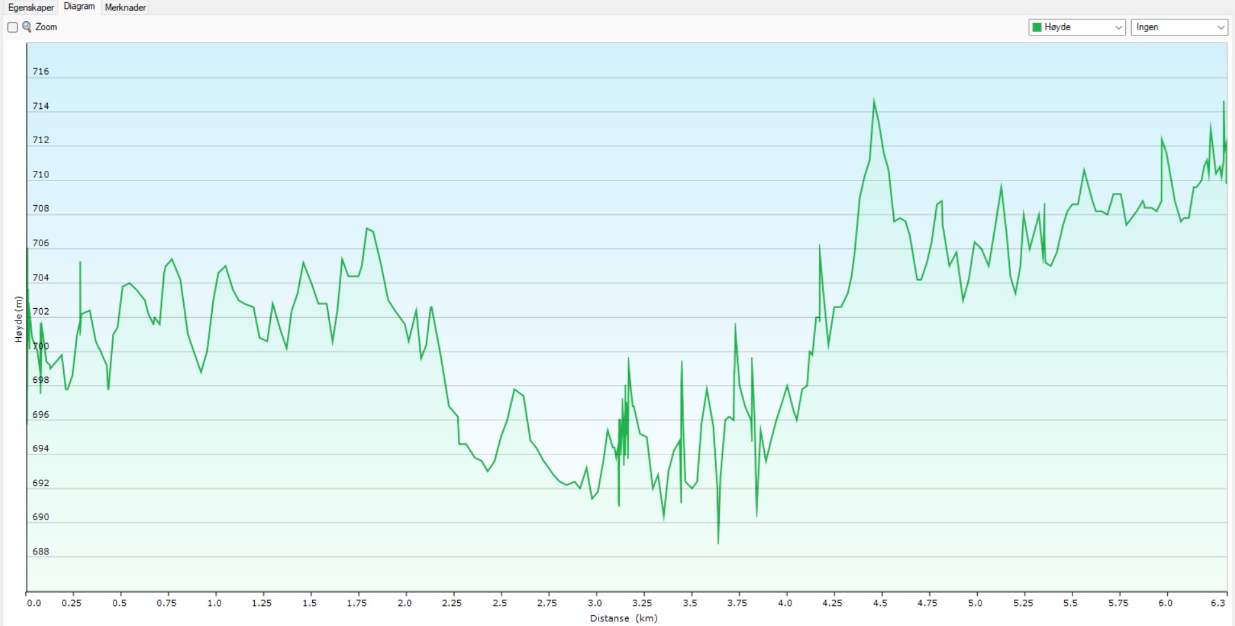Click the 688 label on the height axis

(x=41, y=551)
